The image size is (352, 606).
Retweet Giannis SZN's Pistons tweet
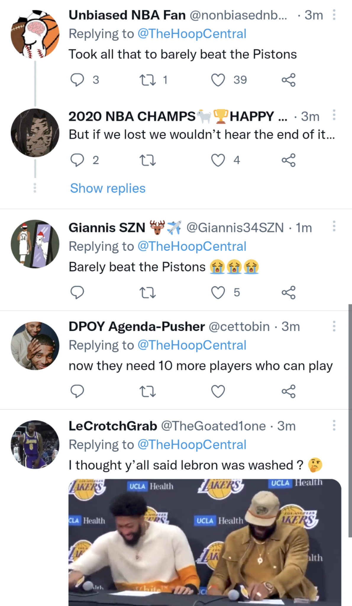147,292
